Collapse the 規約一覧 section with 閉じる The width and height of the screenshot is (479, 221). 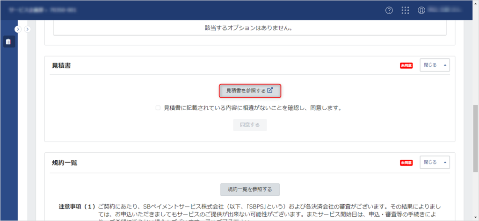point(435,162)
